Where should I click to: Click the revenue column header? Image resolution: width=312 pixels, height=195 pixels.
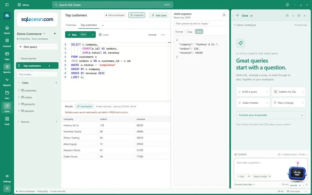pos(152,119)
